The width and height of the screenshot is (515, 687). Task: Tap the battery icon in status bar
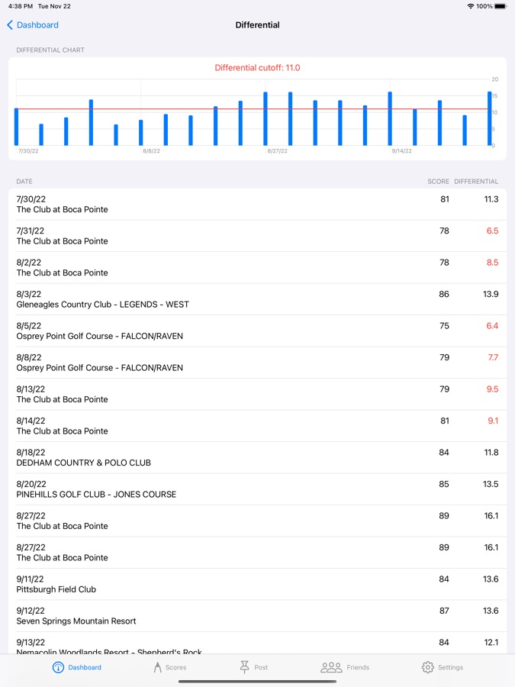500,6
